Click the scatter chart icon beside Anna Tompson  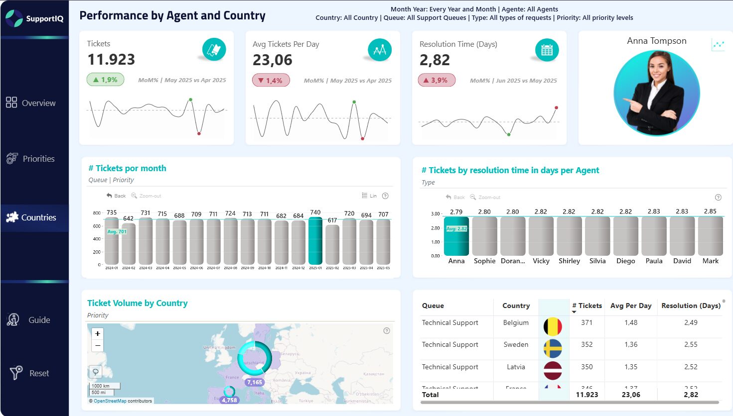tap(718, 45)
